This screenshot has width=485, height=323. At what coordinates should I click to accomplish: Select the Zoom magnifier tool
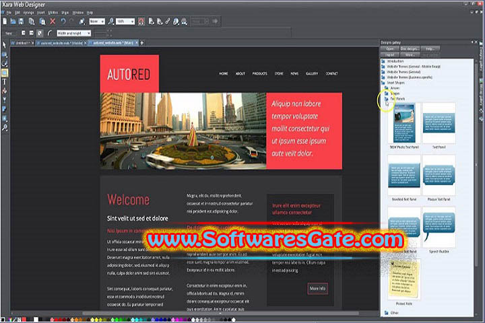4,127
